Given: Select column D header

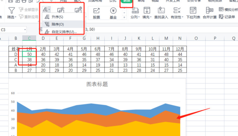Looking at the screenshot, I should (43, 38).
